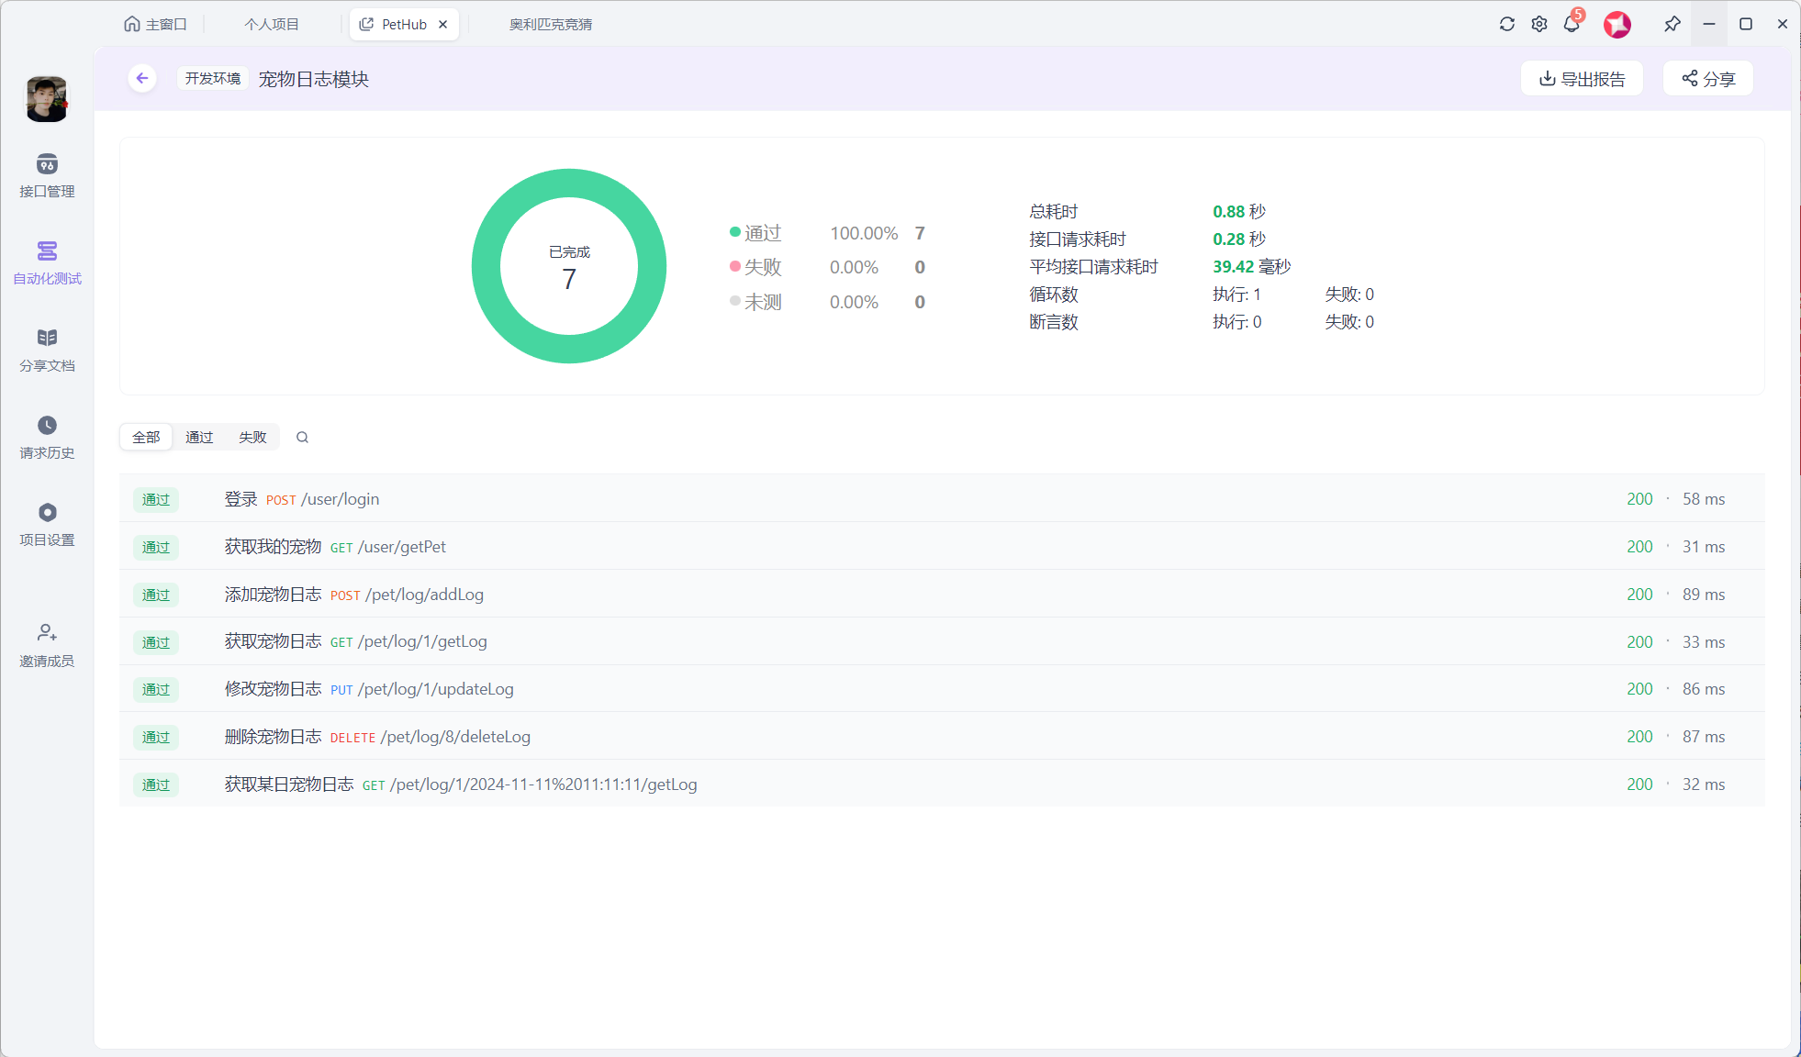
Task: Click the refresh icon in title bar
Action: click(x=1506, y=24)
